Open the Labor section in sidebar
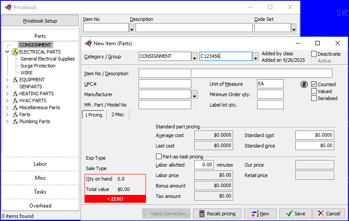Image resolution: width=349 pixels, height=221 pixels. pyautogui.click(x=40, y=164)
